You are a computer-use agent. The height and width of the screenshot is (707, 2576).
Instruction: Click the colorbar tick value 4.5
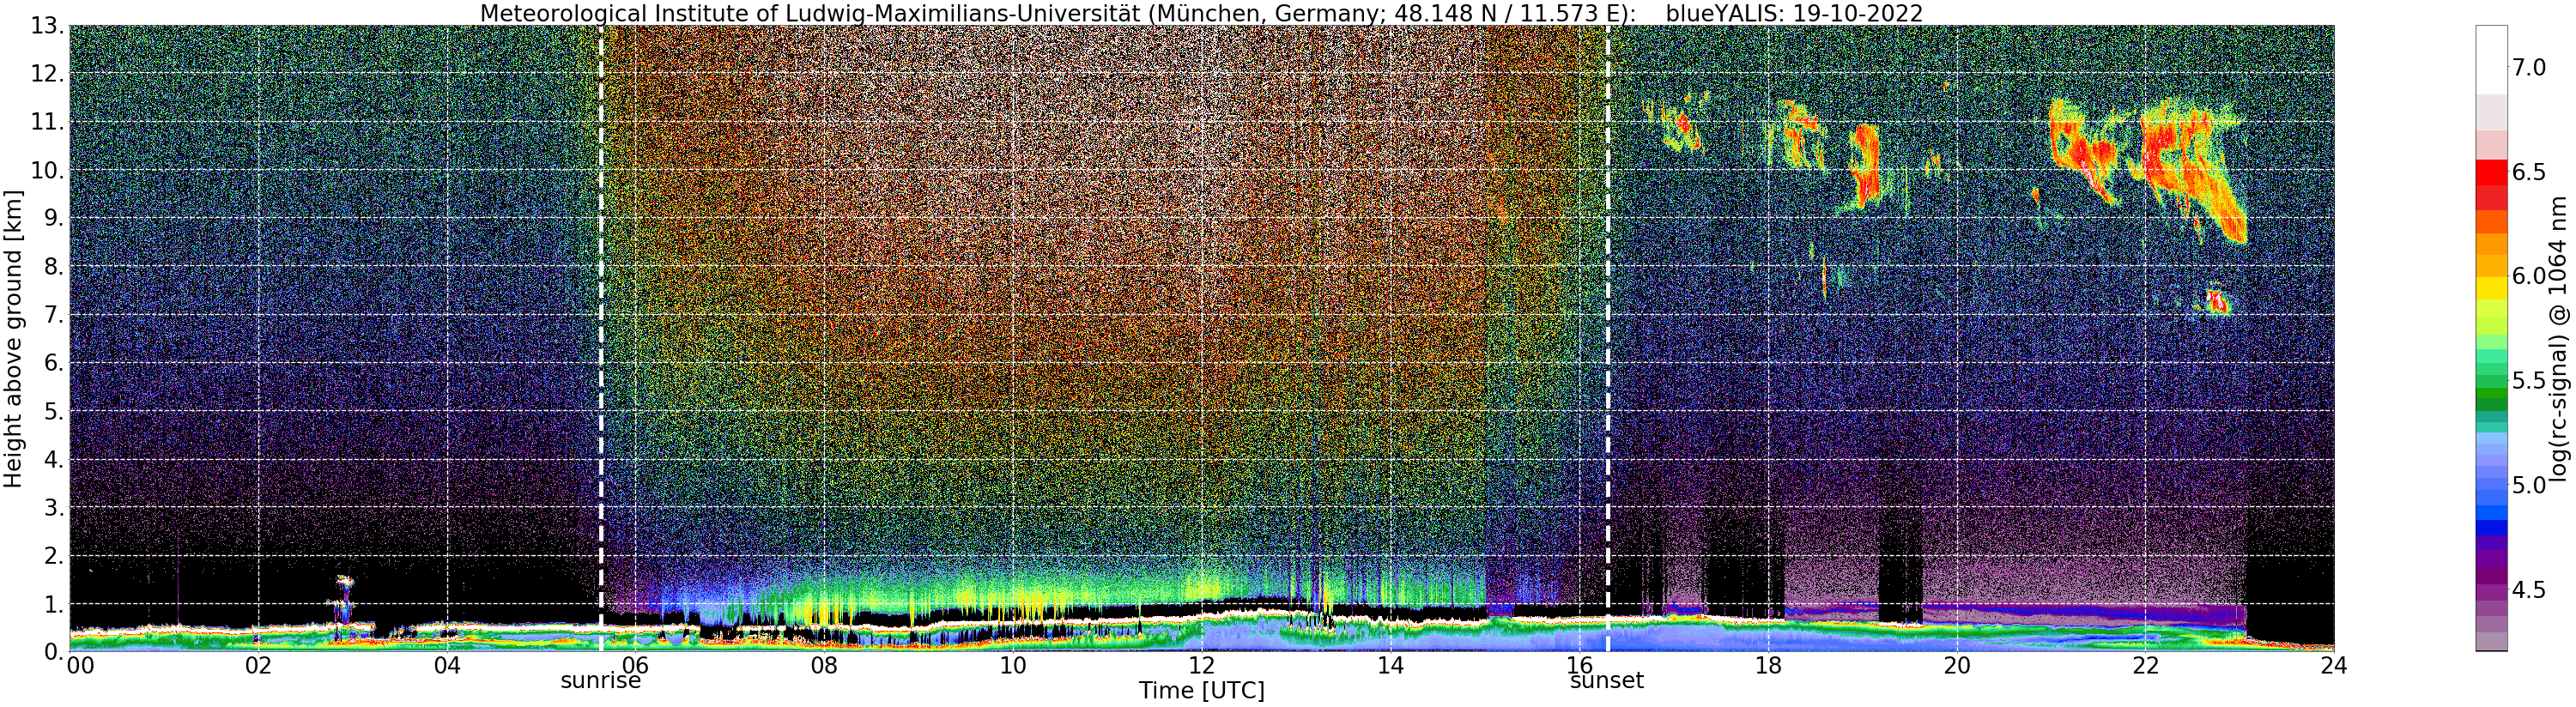click(x=2529, y=590)
